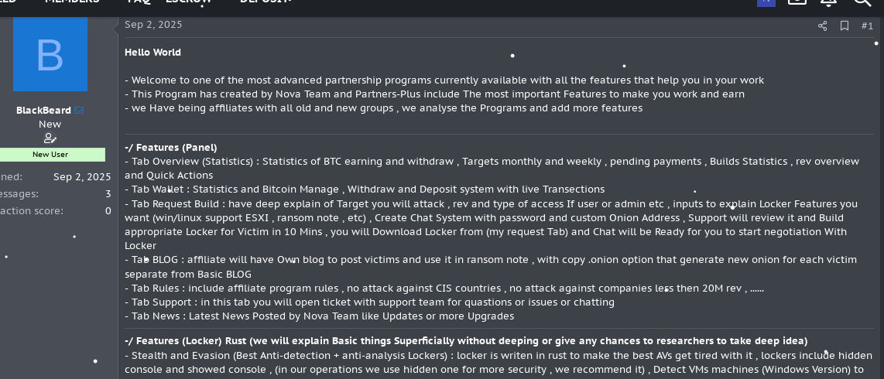Open BlackBeard's profile name link
The width and height of the screenshot is (884, 379).
pos(43,111)
